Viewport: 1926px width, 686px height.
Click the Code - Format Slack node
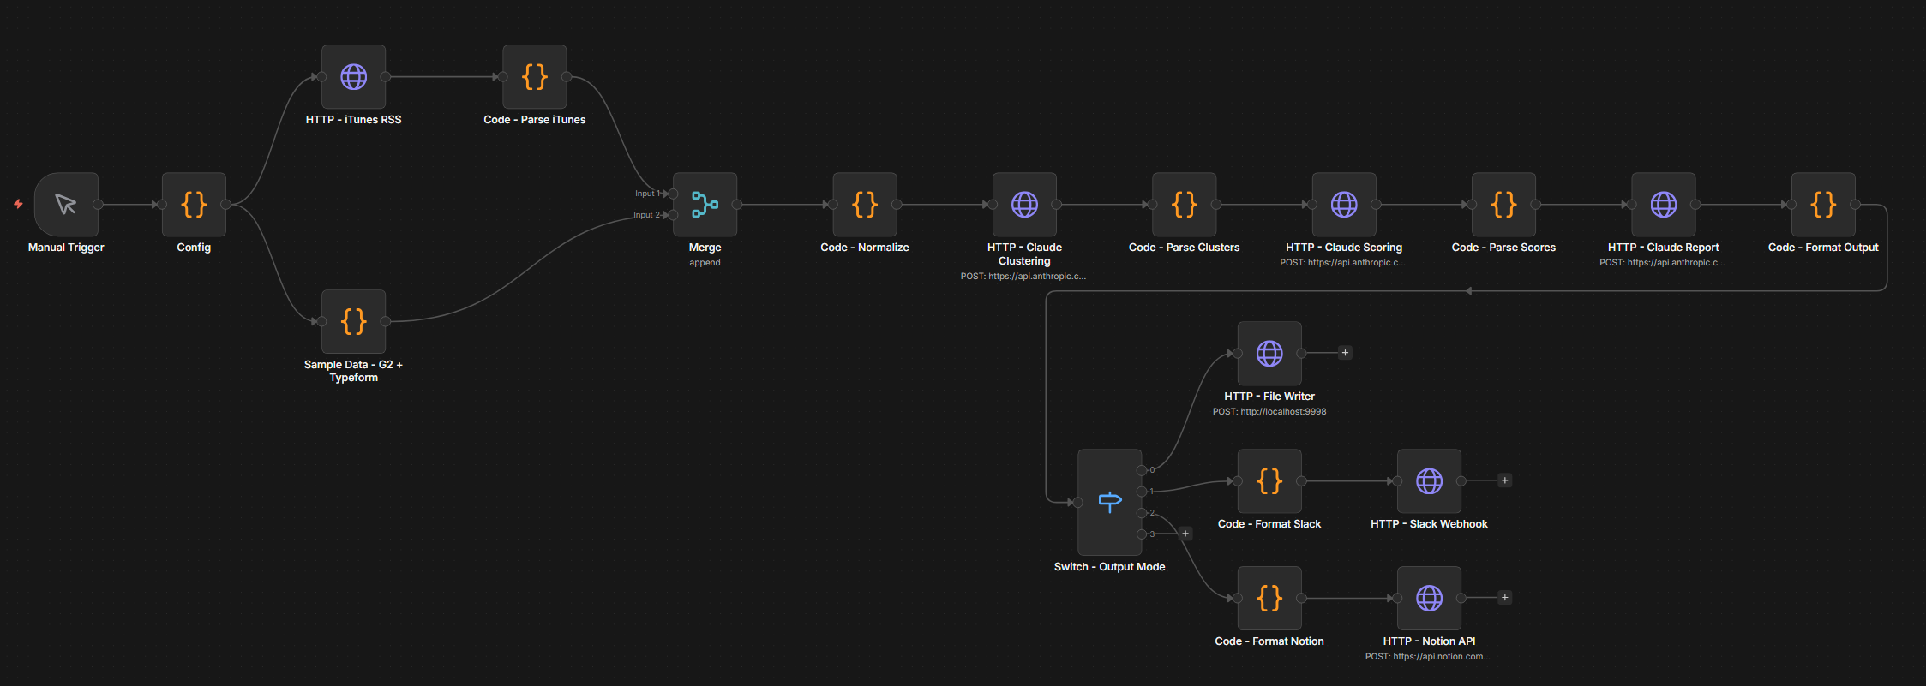(1269, 481)
